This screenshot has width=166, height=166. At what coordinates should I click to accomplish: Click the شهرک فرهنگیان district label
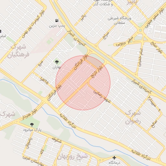point(18,51)
